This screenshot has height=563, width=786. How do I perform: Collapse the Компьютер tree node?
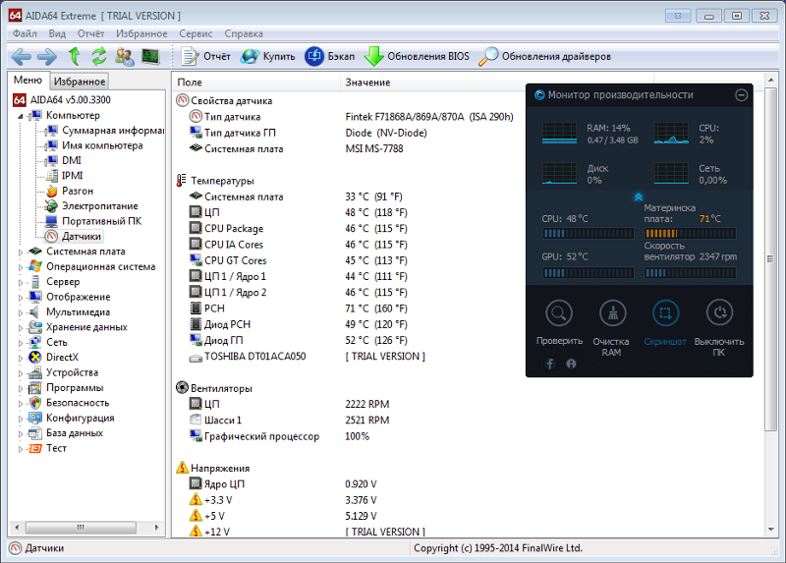(x=21, y=116)
